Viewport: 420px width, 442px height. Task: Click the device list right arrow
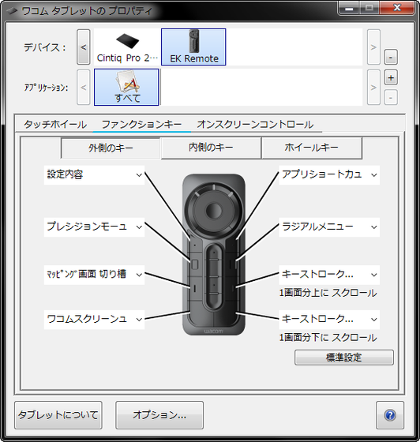(x=373, y=47)
